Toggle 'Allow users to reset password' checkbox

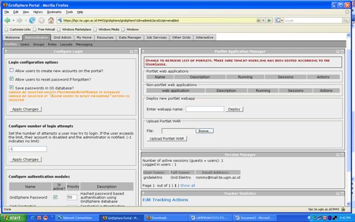click(x=12, y=79)
